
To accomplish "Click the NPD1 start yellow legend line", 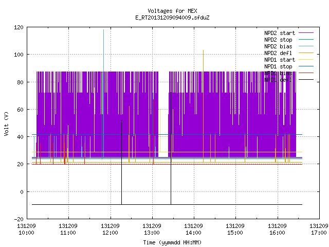I will point(306,60).
